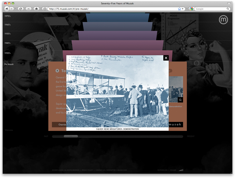Click the Welcome link on the left
Image resolution: width=235 pixels, height=178 pixels.
[9, 130]
